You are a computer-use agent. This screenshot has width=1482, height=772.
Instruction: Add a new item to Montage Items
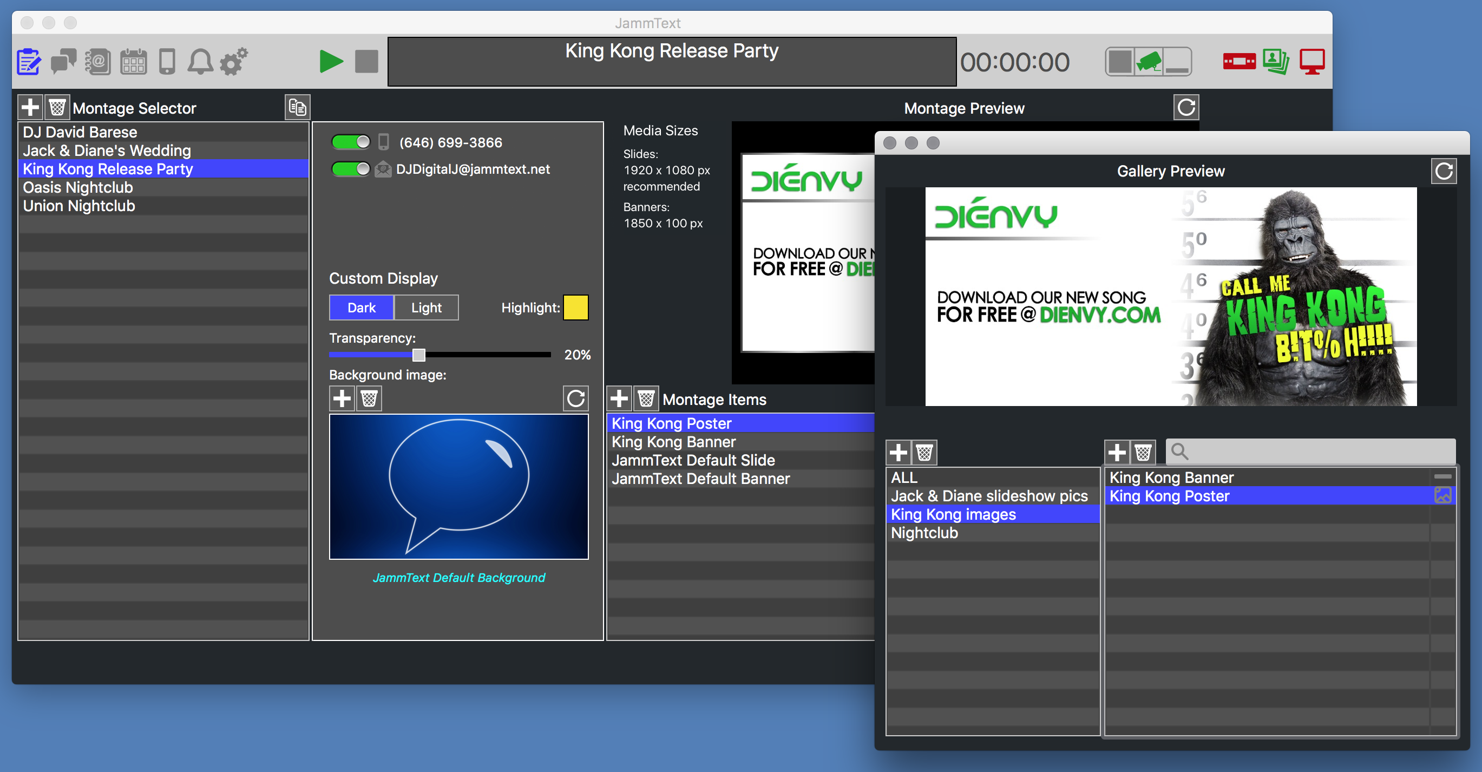[x=619, y=398]
